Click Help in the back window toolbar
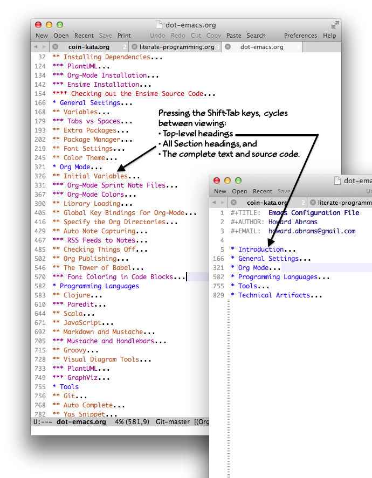 (329, 36)
